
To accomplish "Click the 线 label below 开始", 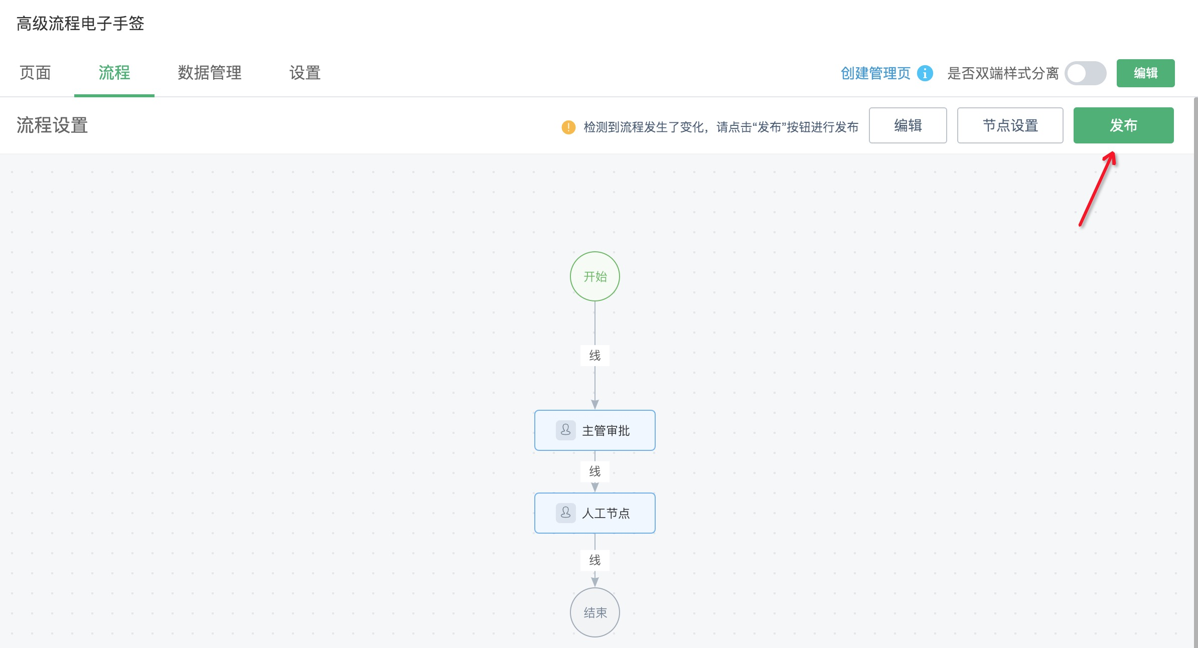I will tap(594, 356).
